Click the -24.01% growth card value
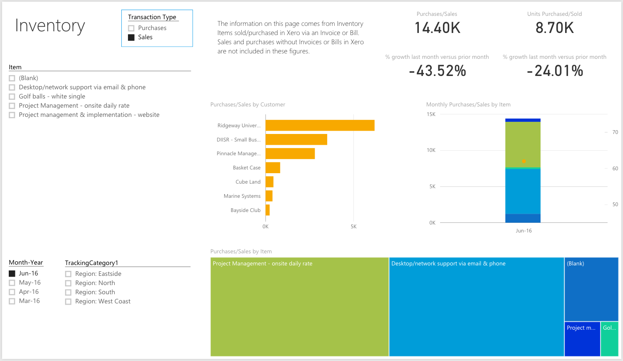Viewport: 623px width, 361px height. coord(555,71)
